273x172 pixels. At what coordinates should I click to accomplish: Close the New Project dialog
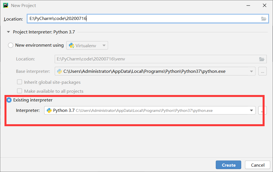[265, 6]
